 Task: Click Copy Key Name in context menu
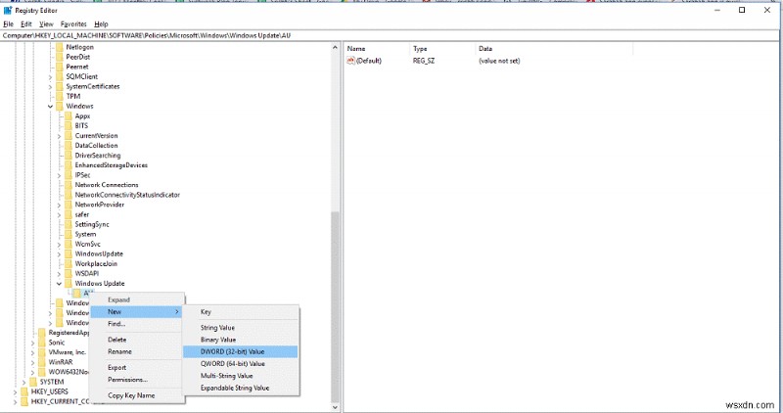[x=137, y=395]
